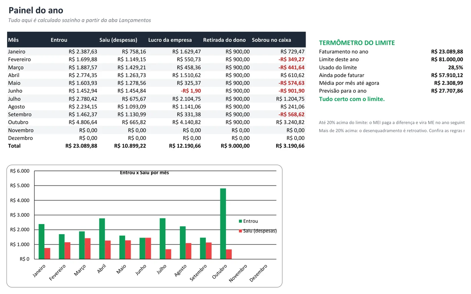Select the chart title 'Entrou x Saiu por mês'

point(144,173)
